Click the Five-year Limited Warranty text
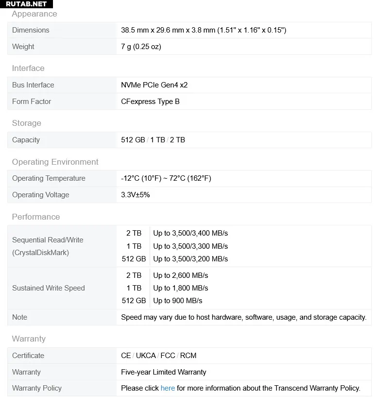This screenshot has width=379, height=411. (163, 372)
